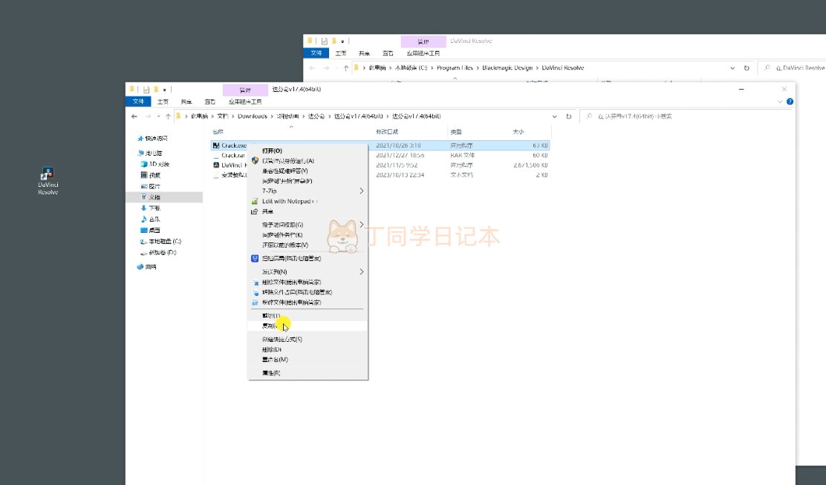This screenshot has width=826, height=485.
Task: Open the DaVinci Resolve desktop shortcut icon
Action: coord(48,176)
